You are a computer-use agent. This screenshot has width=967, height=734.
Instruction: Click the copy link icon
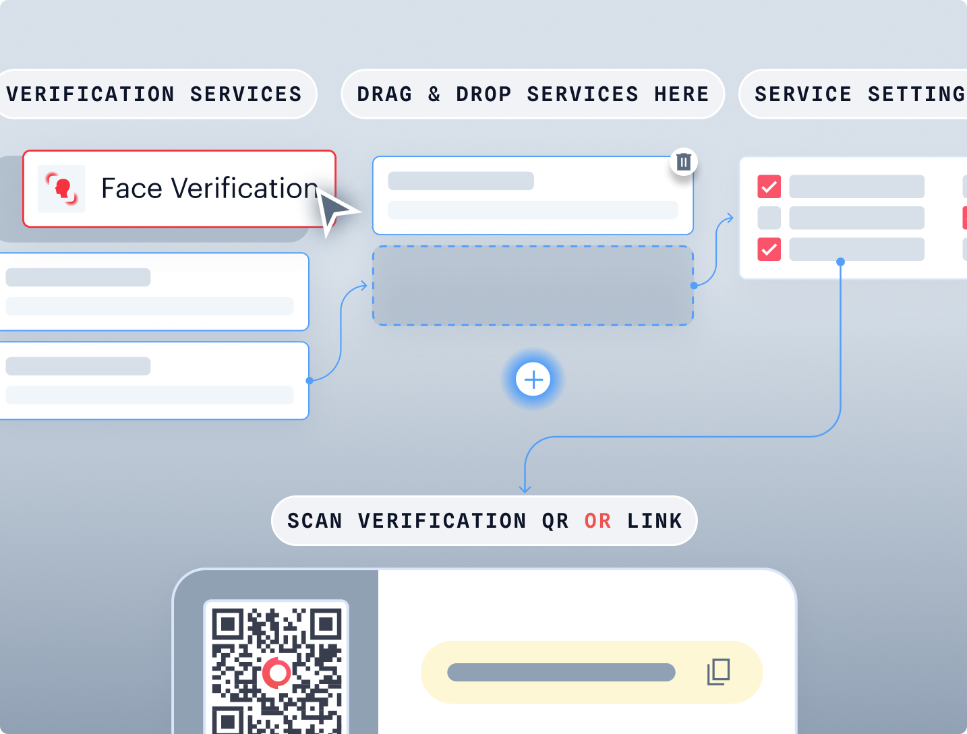pyautogui.click(x=718, y=672)
